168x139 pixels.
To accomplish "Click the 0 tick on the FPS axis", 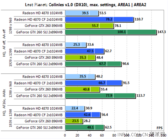I will click(x=65, y=135).
